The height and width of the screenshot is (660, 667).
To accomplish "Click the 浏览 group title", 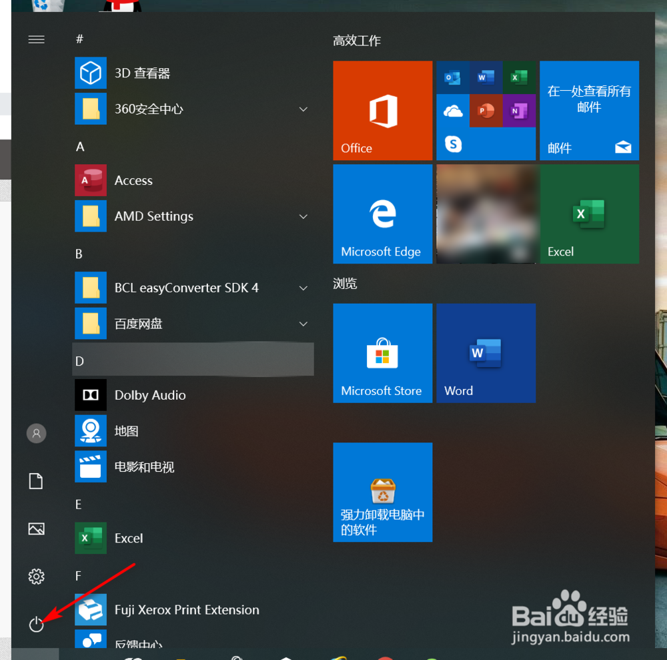I will (x=345, y=284).
